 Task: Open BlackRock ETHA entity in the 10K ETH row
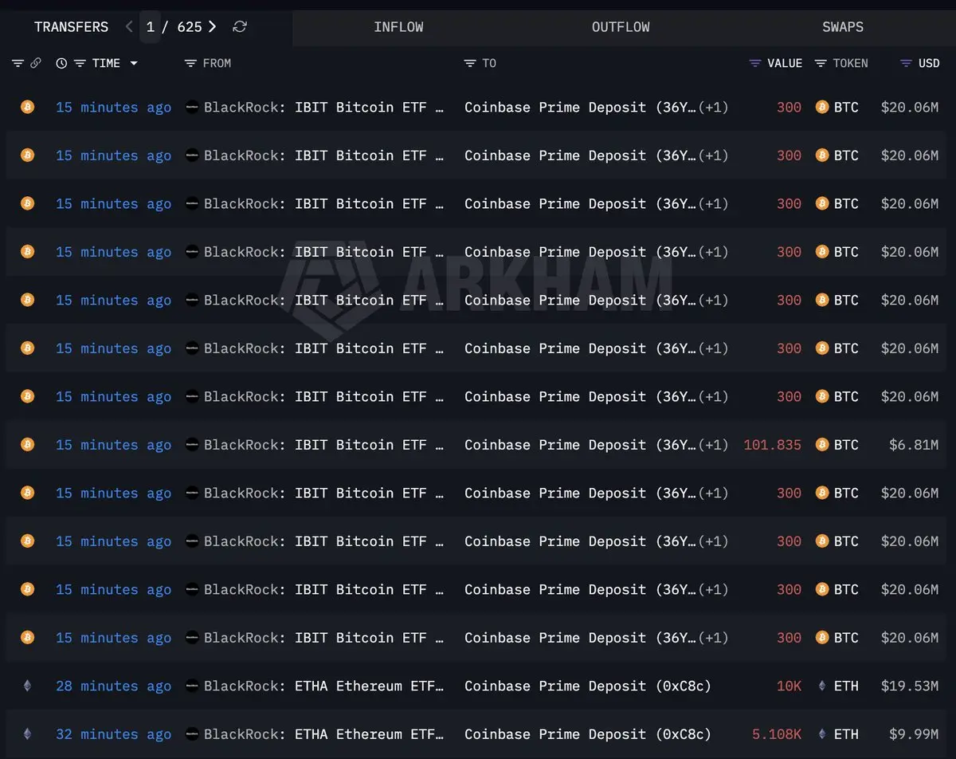pos(323,686)
